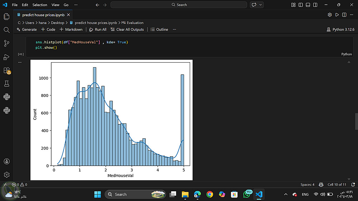Open the Run and Debug view
358x201 pixels.
tap(6, 57)
